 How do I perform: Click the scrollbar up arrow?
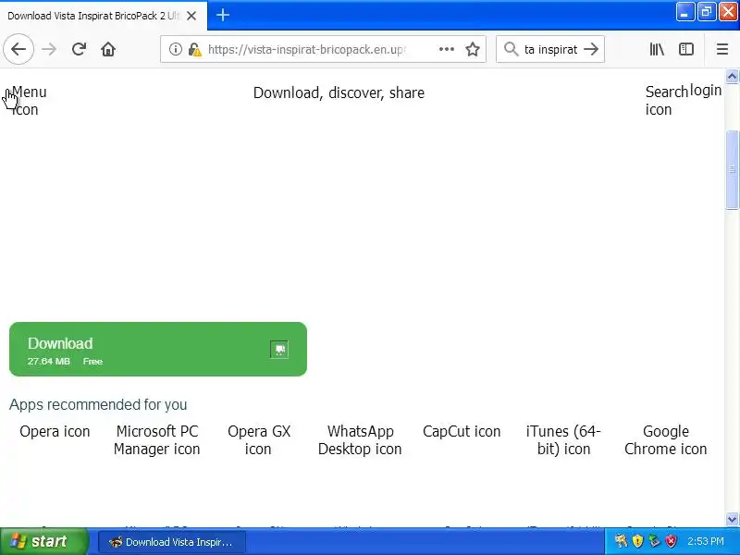pos(732,76)
